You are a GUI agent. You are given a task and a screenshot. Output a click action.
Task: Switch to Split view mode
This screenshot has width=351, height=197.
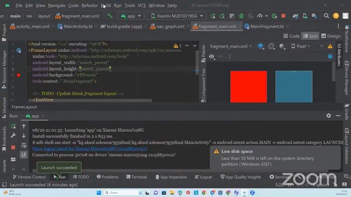(310, 36)
